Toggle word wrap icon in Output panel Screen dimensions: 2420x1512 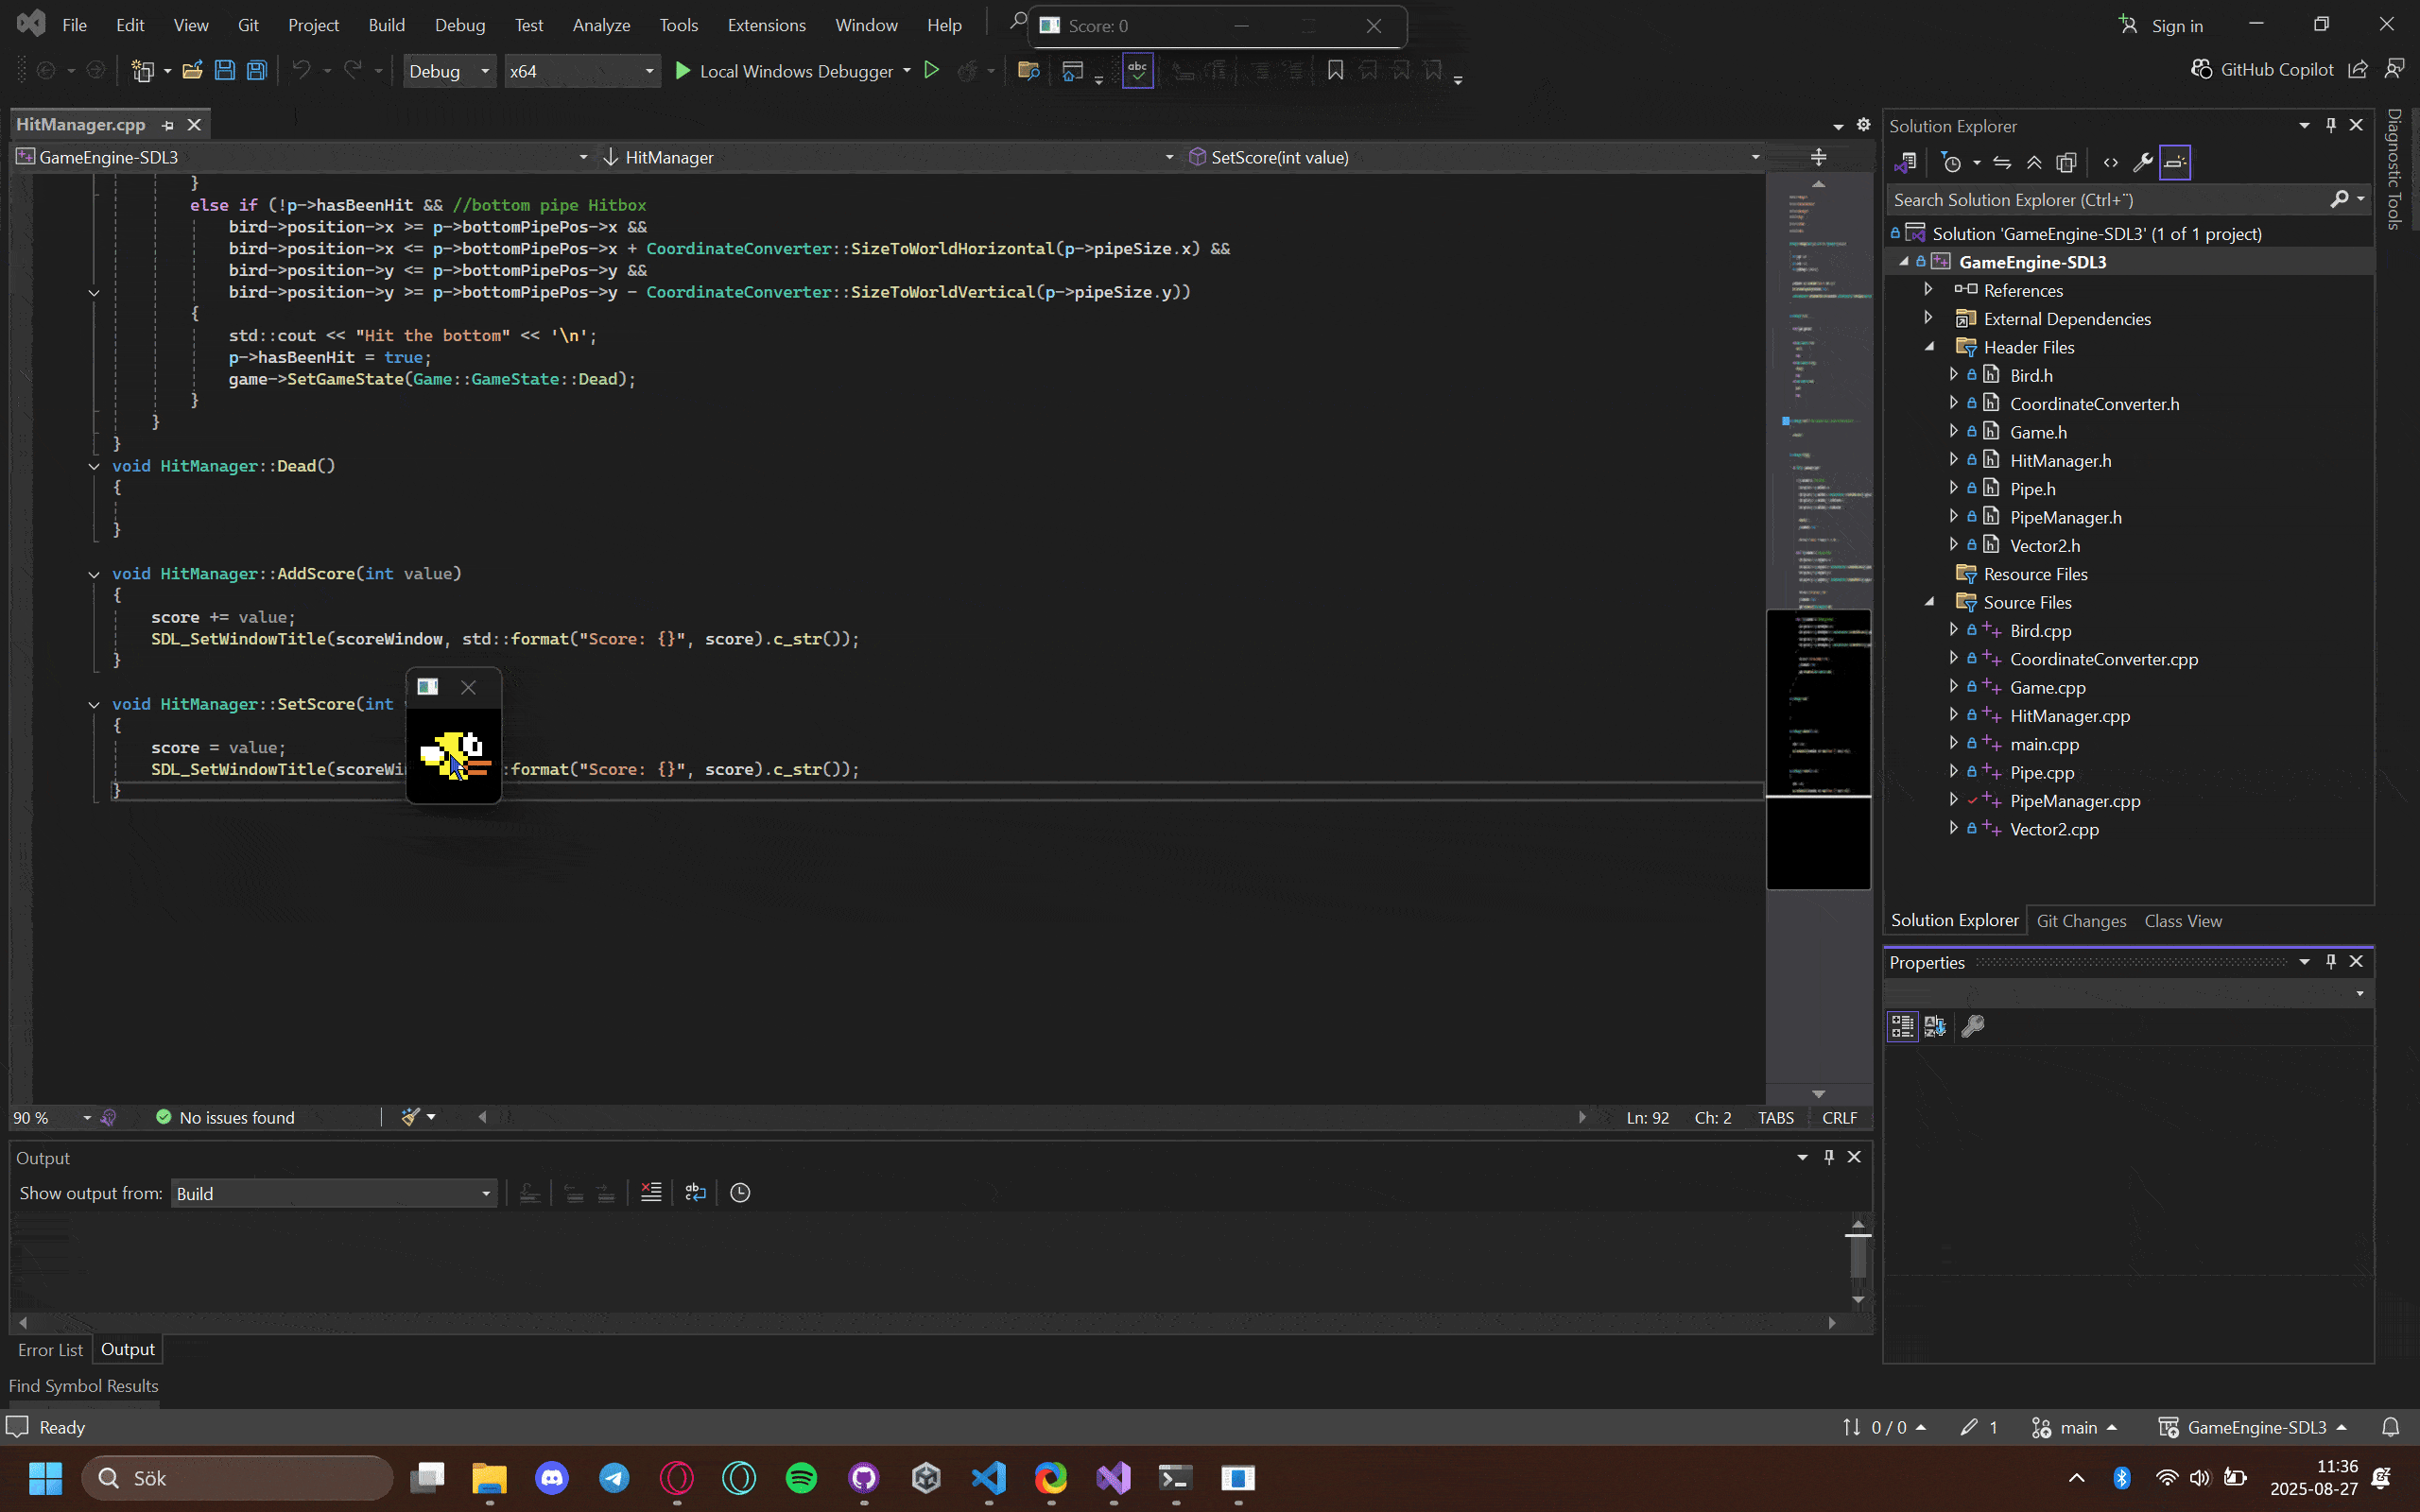tap(695, 1192)
